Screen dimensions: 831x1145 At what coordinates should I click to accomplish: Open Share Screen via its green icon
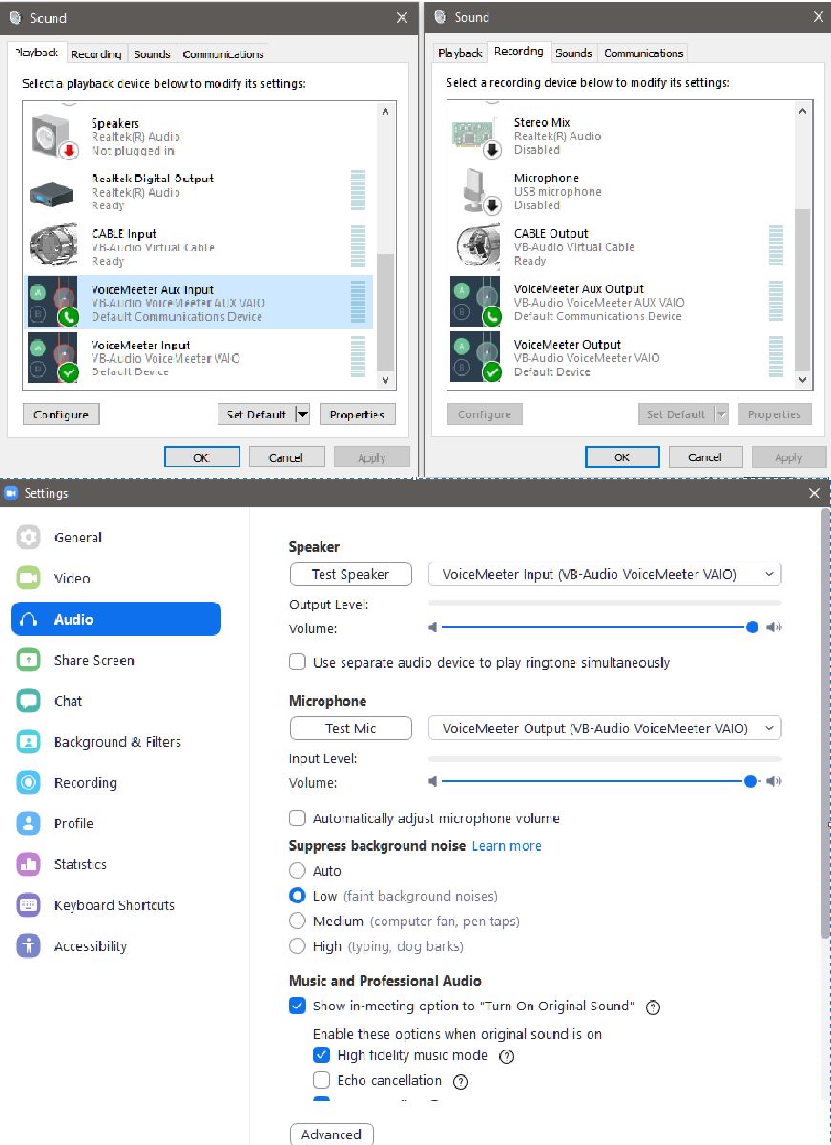coord(29,660)
